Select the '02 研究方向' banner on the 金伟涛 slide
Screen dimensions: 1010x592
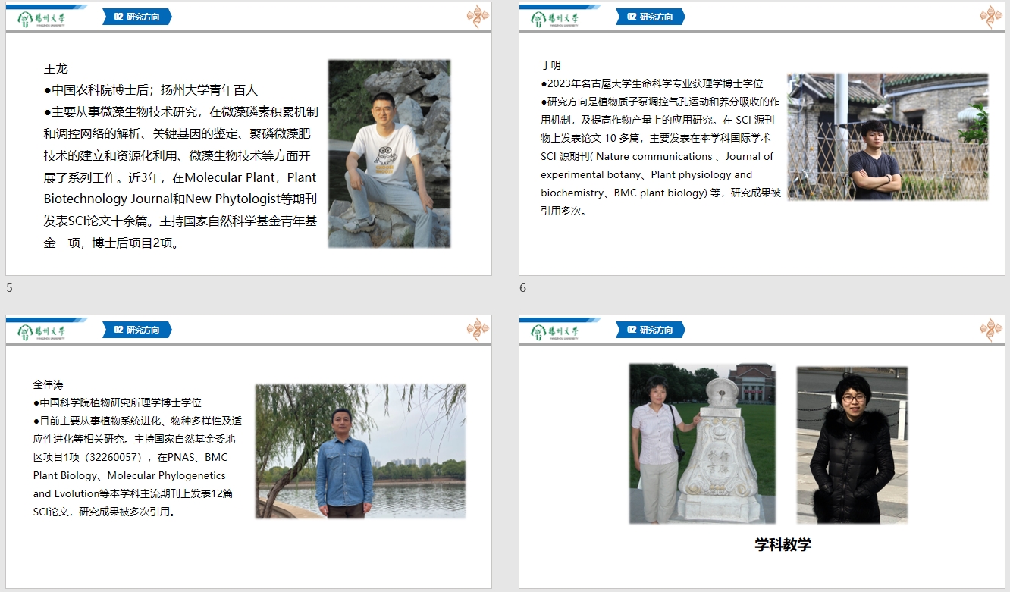coord(137,330)
